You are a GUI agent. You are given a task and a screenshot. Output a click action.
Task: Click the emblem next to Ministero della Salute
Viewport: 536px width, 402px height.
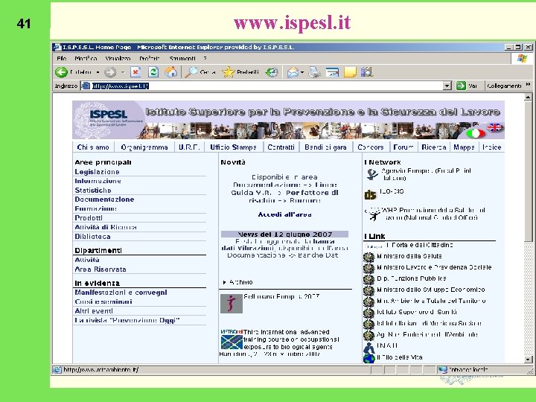pos(368,257)
